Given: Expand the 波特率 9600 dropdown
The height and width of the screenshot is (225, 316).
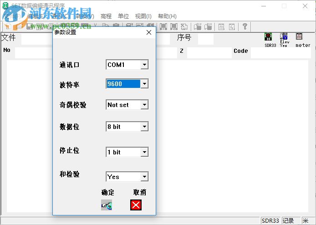Looking at the screenshot, I should (144, 84).
